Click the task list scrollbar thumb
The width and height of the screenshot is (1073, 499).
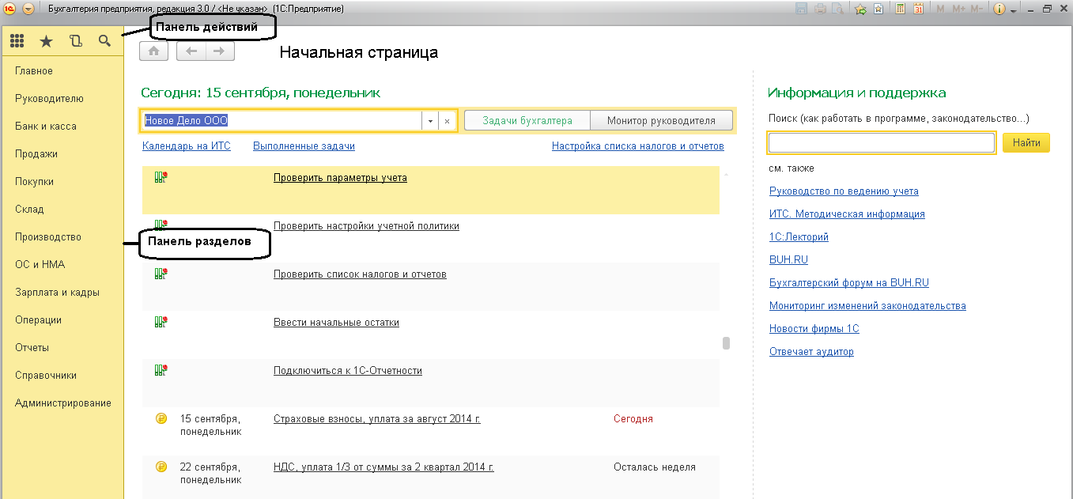click(x=726, y=343)
